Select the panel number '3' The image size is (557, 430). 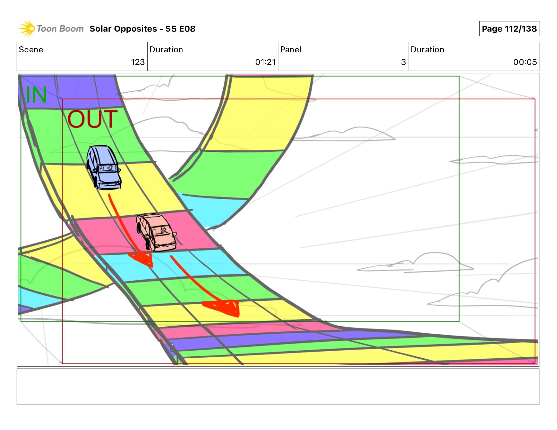pyautogui.click(x=403, y=62)
